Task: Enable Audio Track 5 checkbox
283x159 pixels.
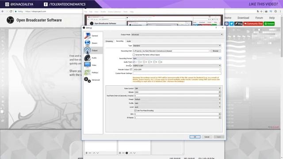Action: pos(154,62)
